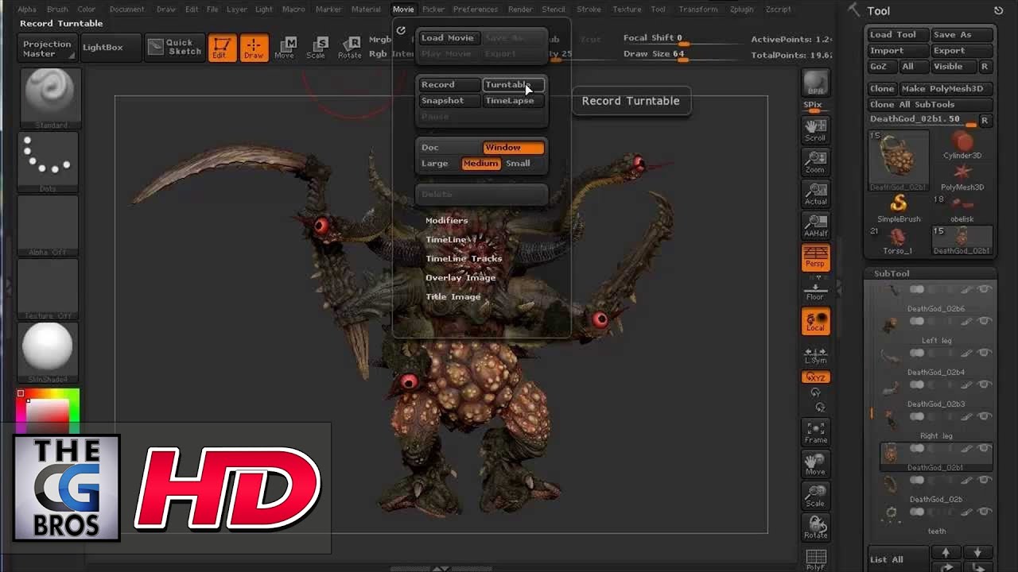Open the Brush menu
Viewport: 1018px width, 572px height.
(57, 9)
